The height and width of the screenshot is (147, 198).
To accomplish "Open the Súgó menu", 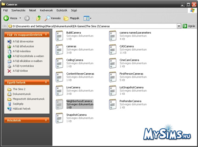I will click(x=74, y=10).
